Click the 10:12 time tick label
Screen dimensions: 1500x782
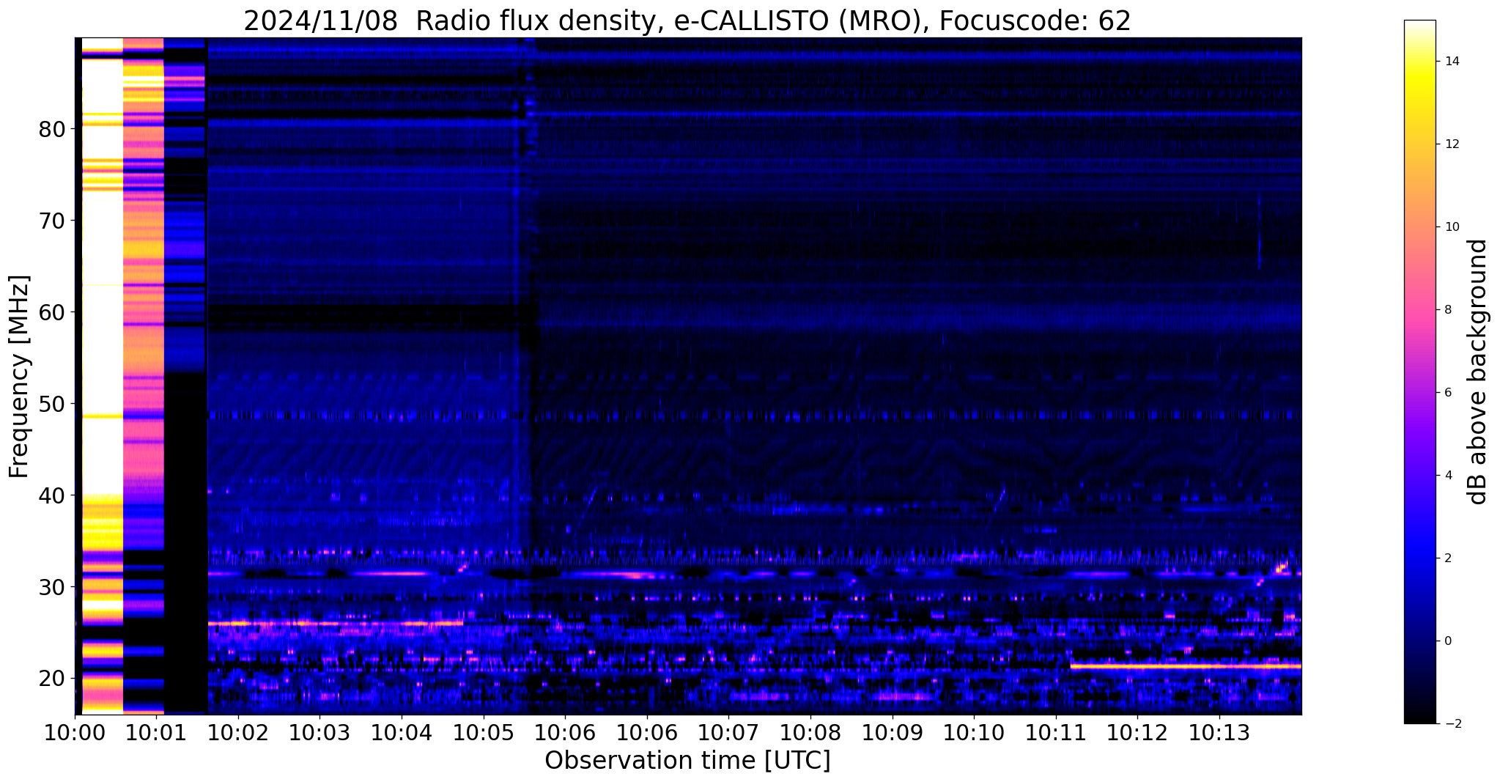[x=1137, y=732]
